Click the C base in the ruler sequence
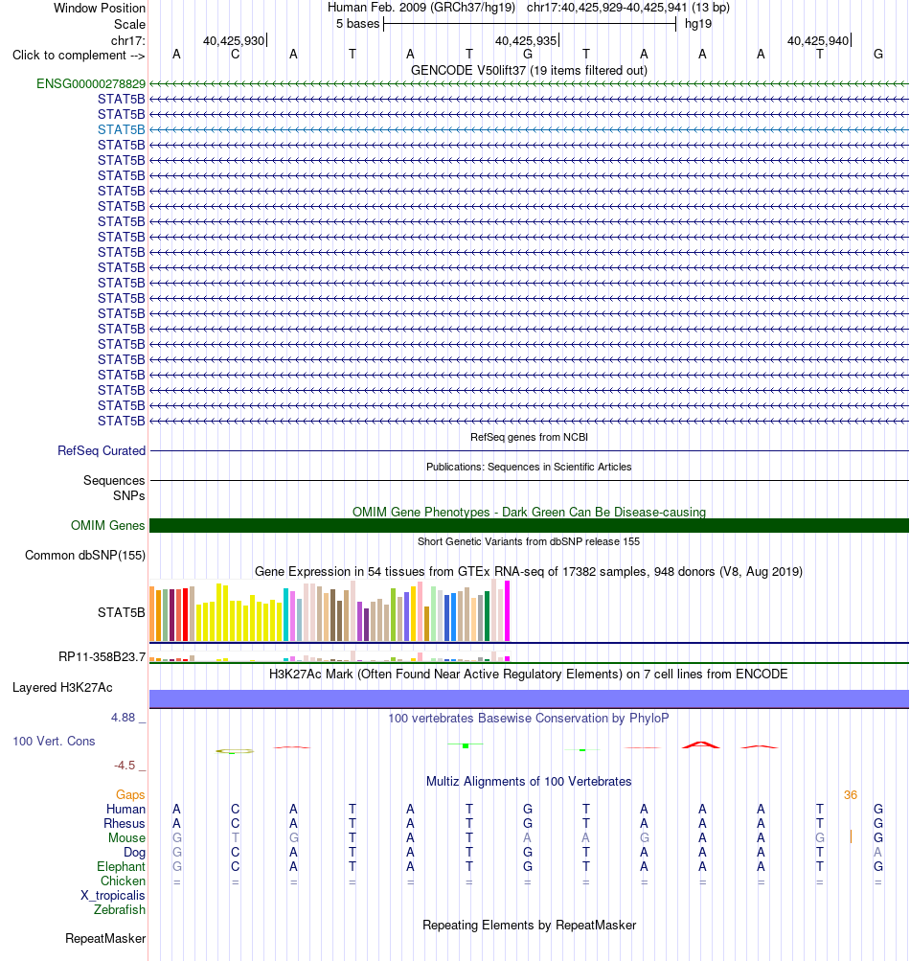 pos(236,55)
